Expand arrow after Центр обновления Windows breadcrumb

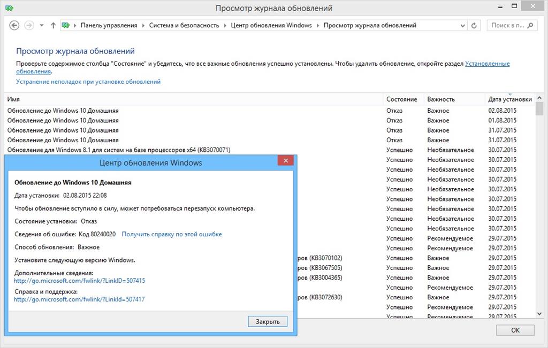pos(318,26)
